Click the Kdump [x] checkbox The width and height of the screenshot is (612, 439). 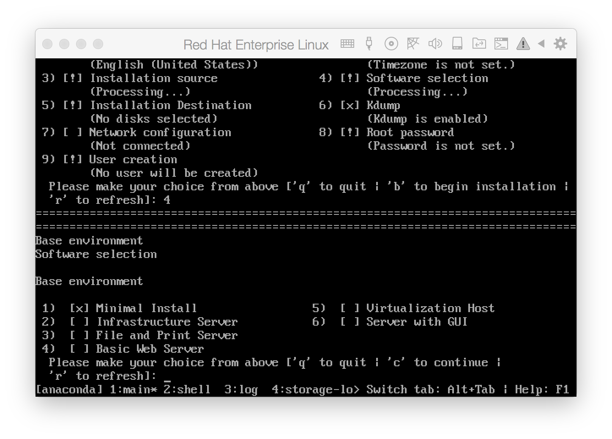pyautogui.click(x=350, y=105)
